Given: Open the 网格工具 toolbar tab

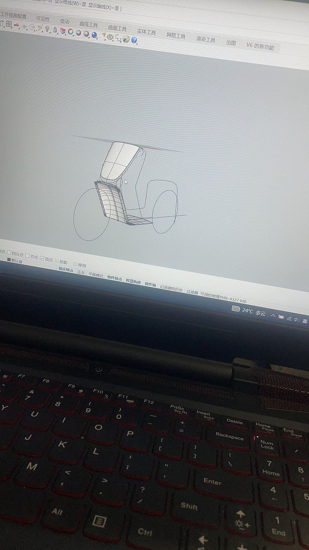Looking at the screenshot, I should click(176, 36).
